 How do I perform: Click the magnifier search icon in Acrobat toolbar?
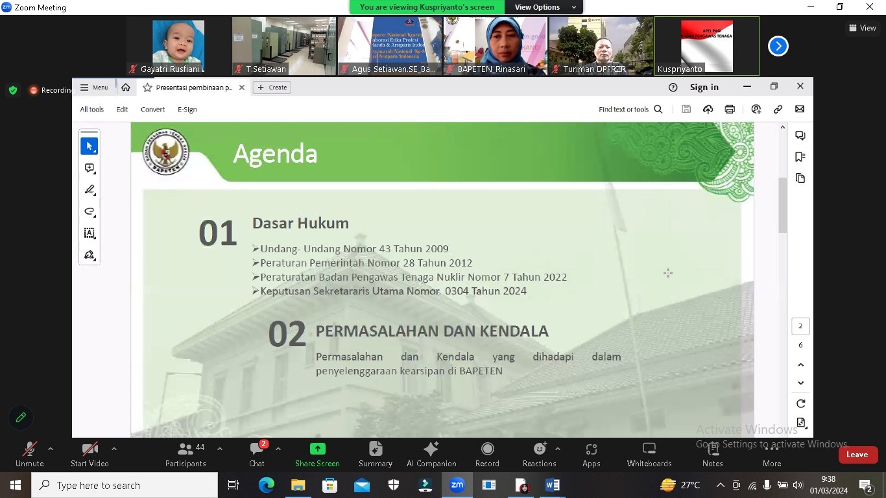tap(658, 110)
